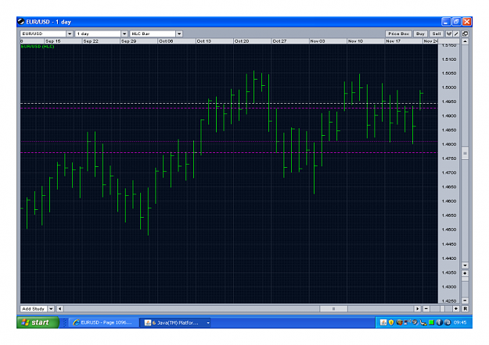489x345 pixels.
Task: Open the 1 day timeframe dropdown
Action: pyautogui.click(x=124, y=34)
